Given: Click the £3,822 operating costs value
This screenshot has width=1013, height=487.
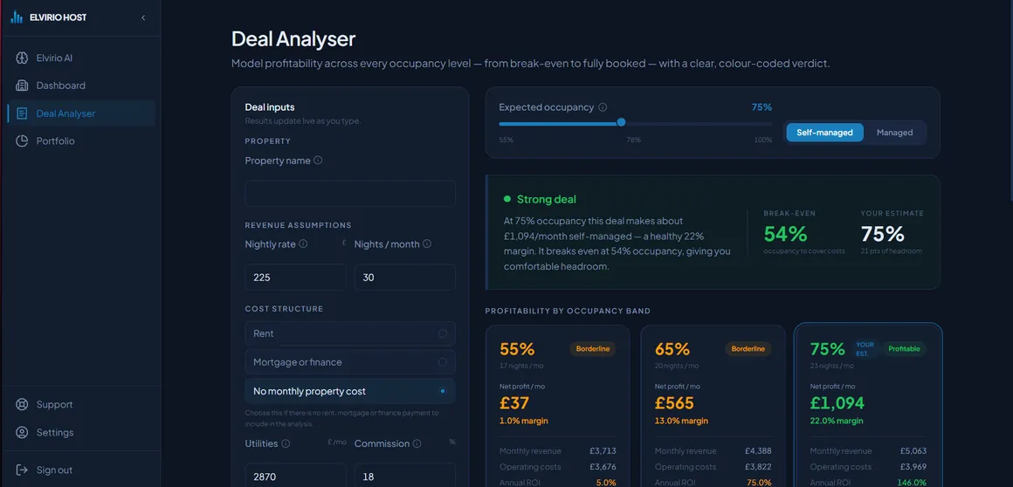Looking at the screenshot, I should pos(757,467).
